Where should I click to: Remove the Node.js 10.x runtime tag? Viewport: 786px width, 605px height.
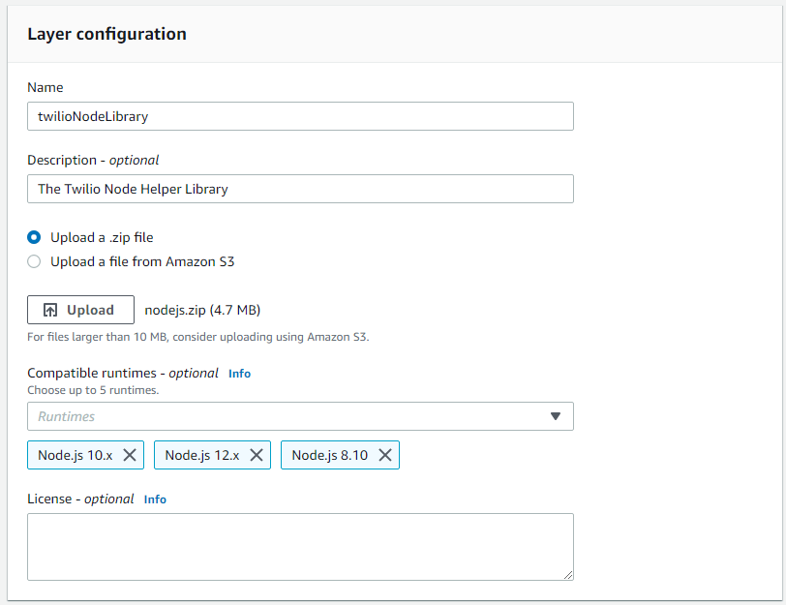(x=130, y=455)
